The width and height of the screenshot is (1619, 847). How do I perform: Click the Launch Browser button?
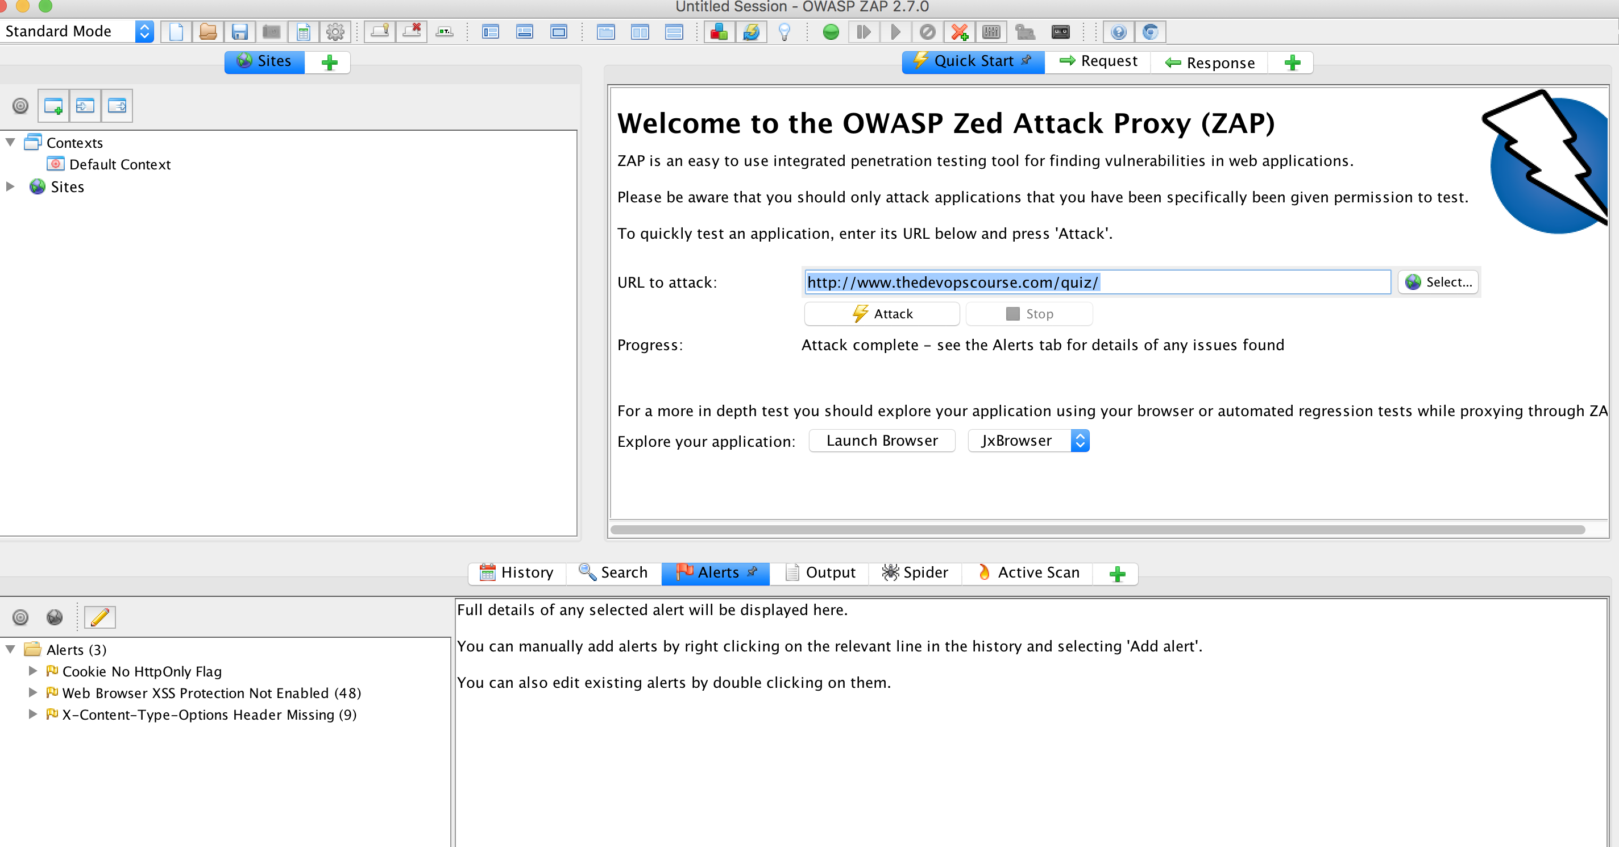pyautogui.click(x=882, y=441)
